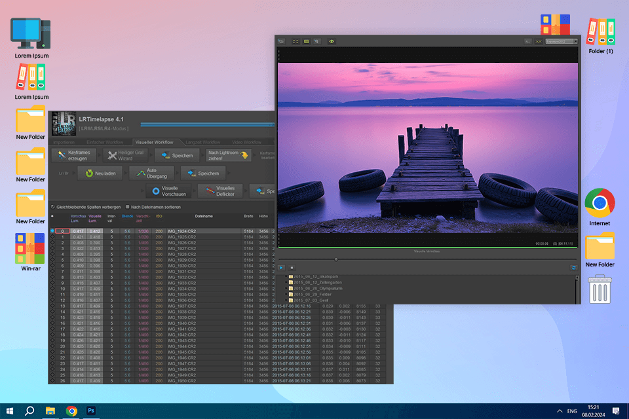Click Speichern in the top workflow row

coord(177,156)
